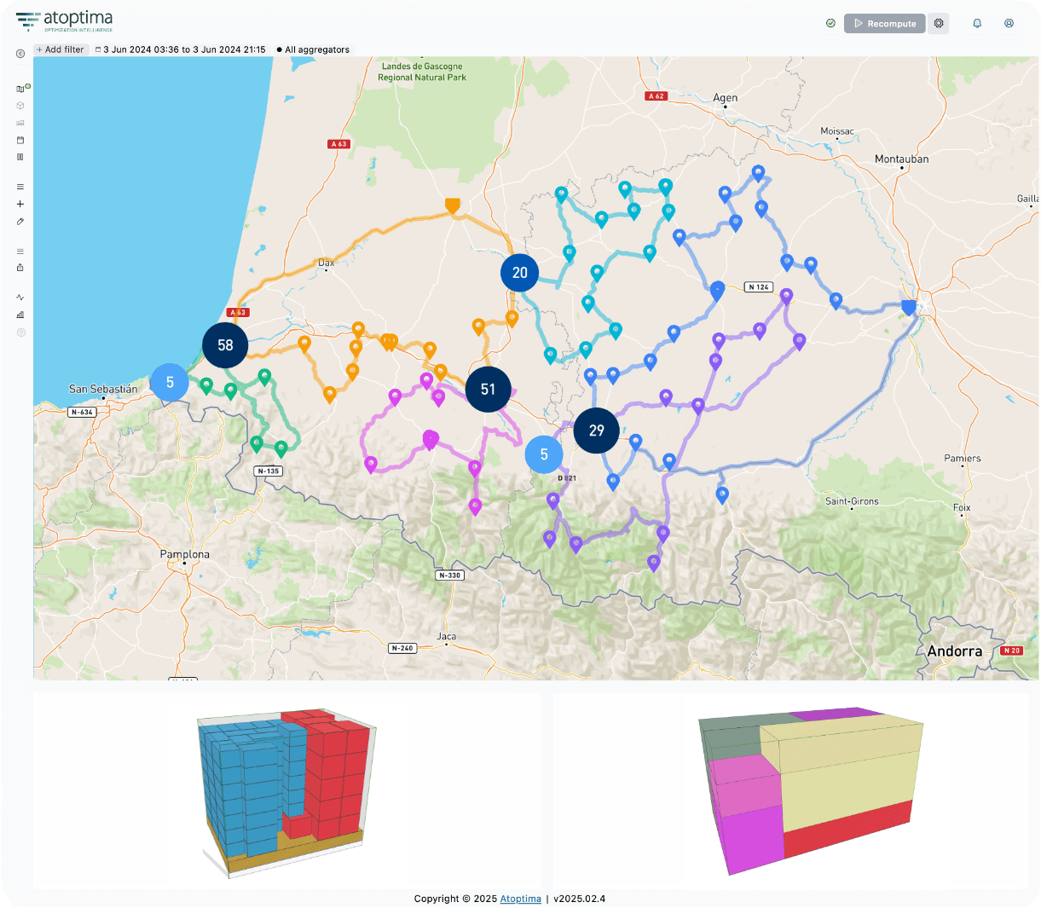Open the All aggregators filter dropdown

[x=313, y=49]
